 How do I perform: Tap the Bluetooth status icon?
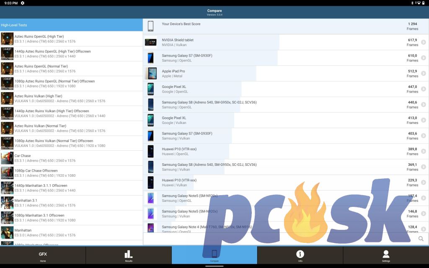coord(412,3)
